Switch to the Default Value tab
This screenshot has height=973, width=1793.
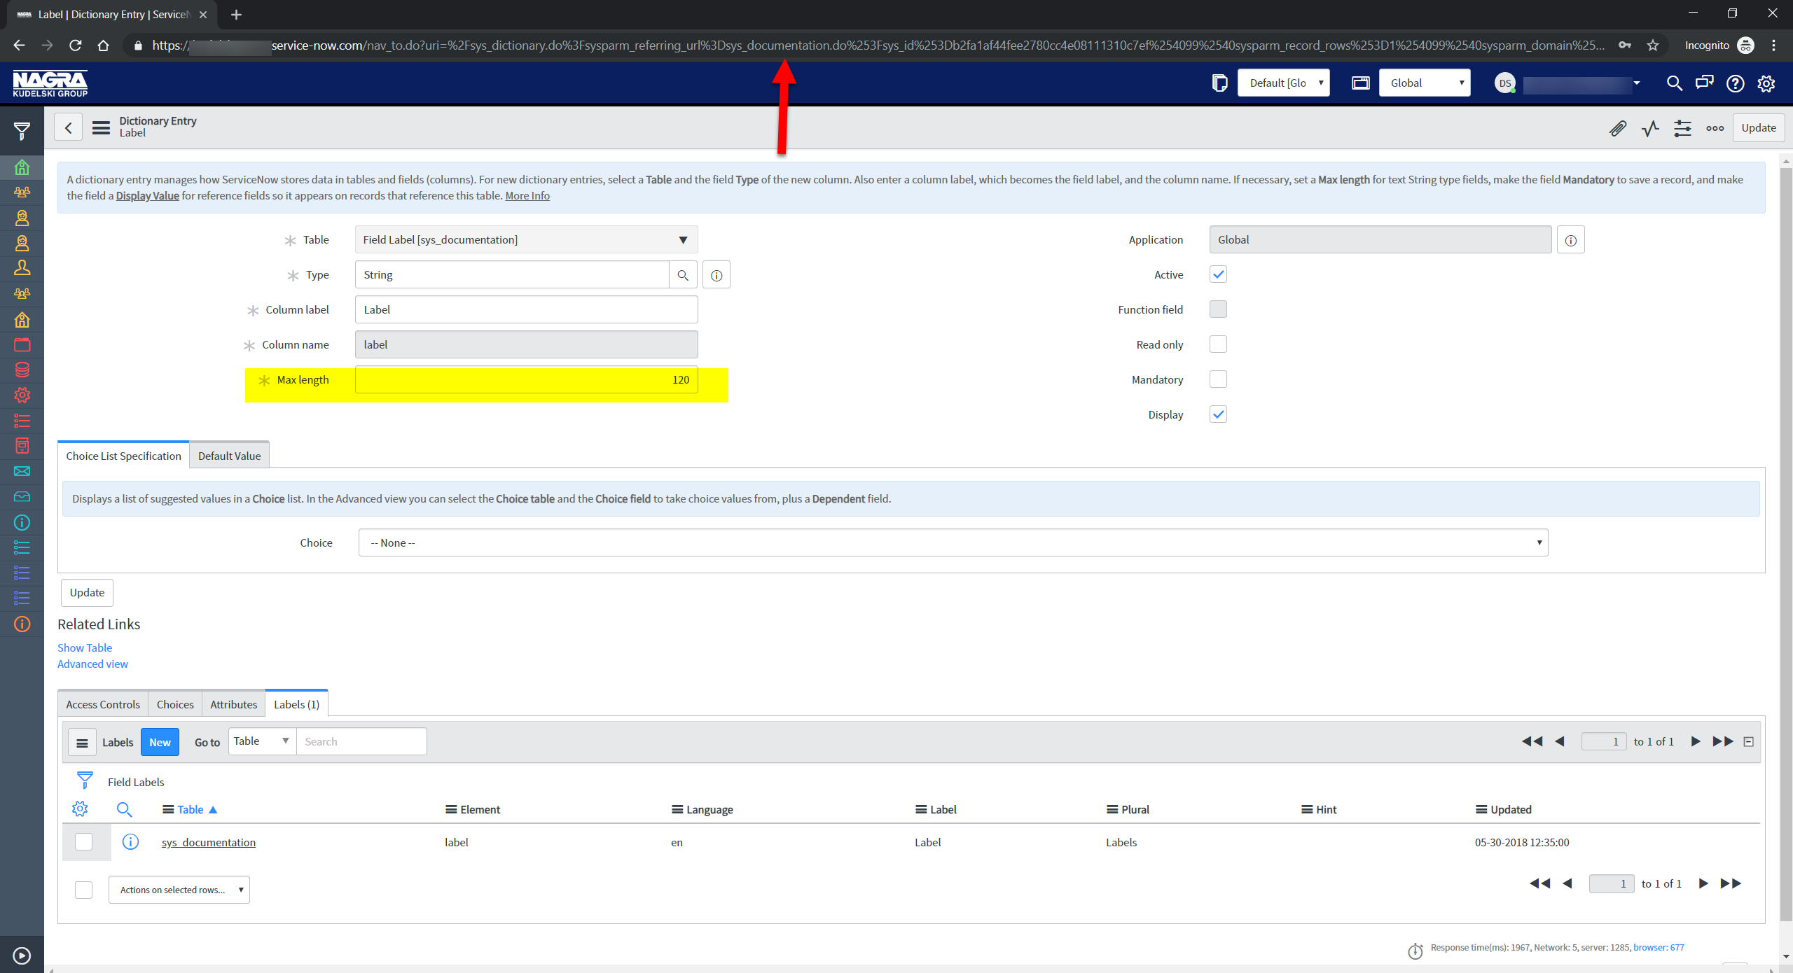tap(229, 456)
